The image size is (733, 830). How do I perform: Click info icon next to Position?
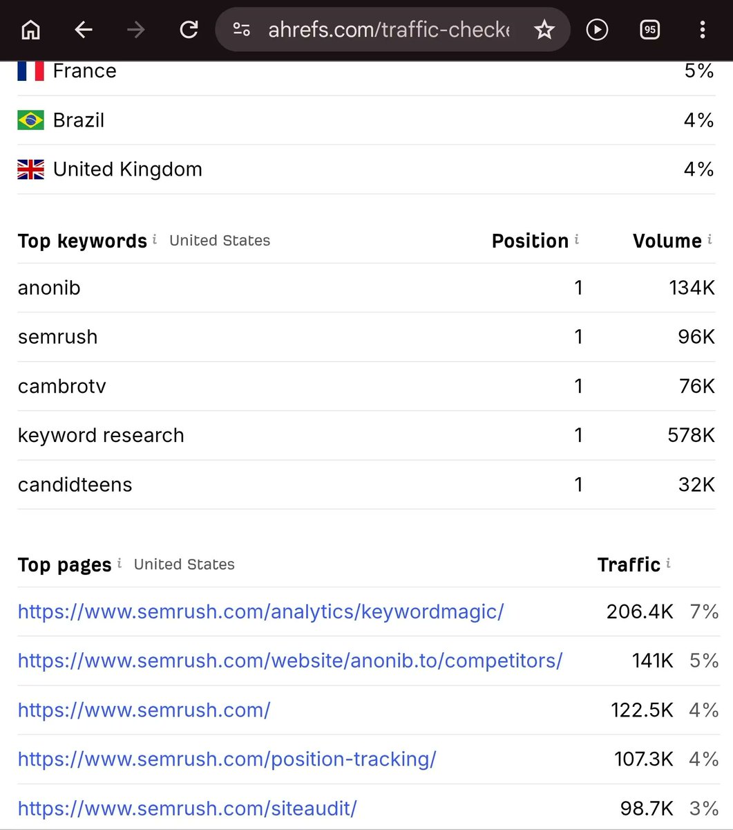tap(576, 239)
